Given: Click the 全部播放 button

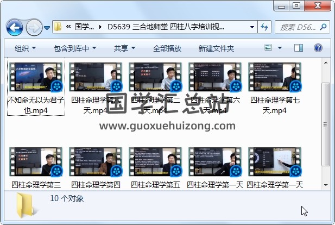Looking at the screenshot, I should [x=167, y=48].
